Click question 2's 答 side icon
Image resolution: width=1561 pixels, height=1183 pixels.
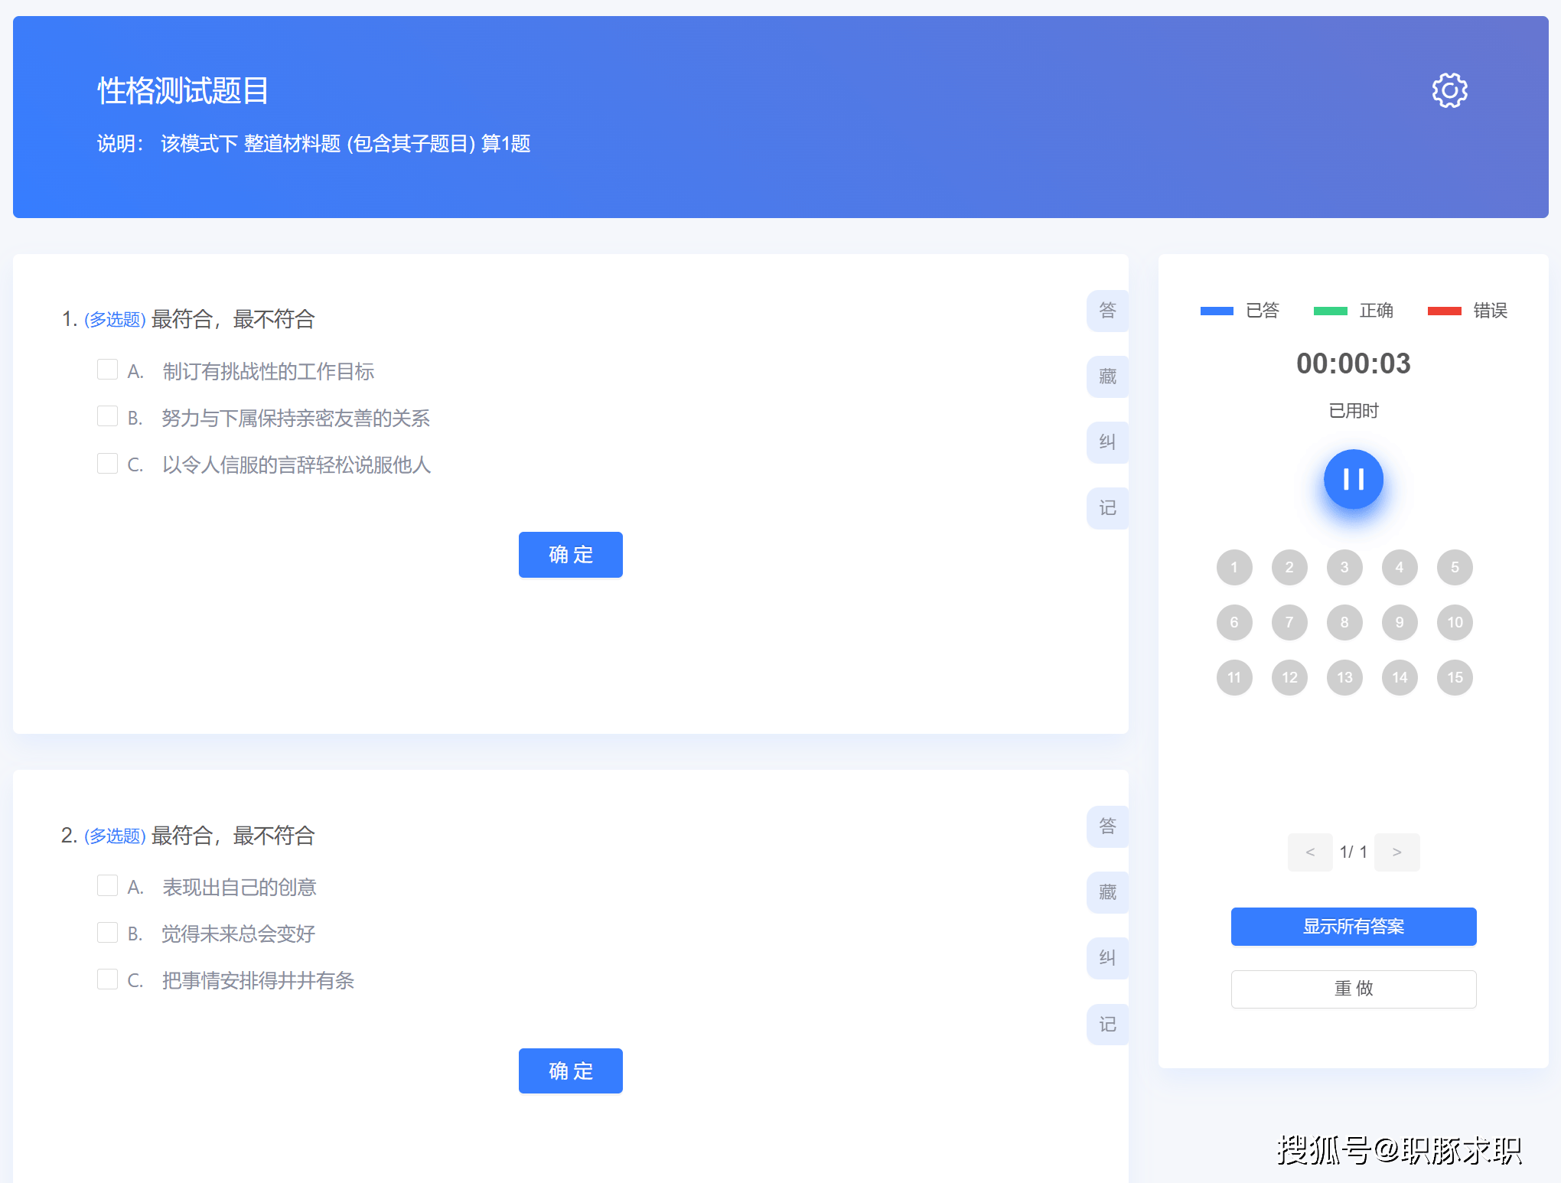(x=1107, y=826)
